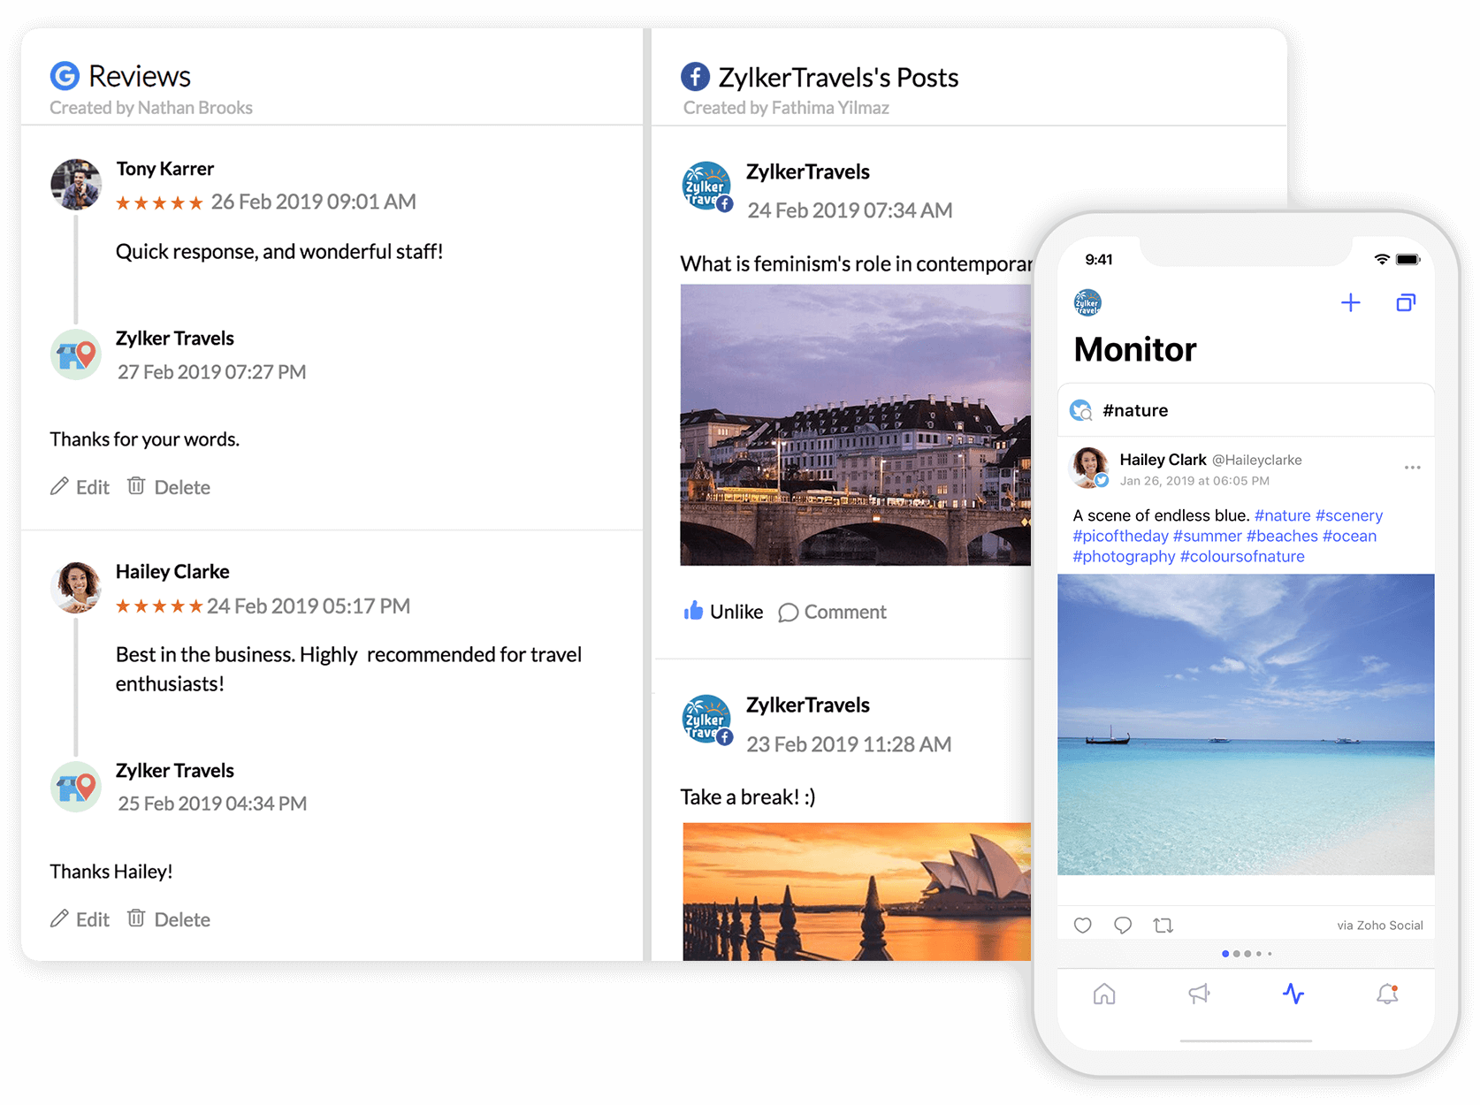The height and width of the screenshot is (1105, 1480).
Task: Tap the 'via Zoho Social' label
Action: click(x=1380, y=926)
